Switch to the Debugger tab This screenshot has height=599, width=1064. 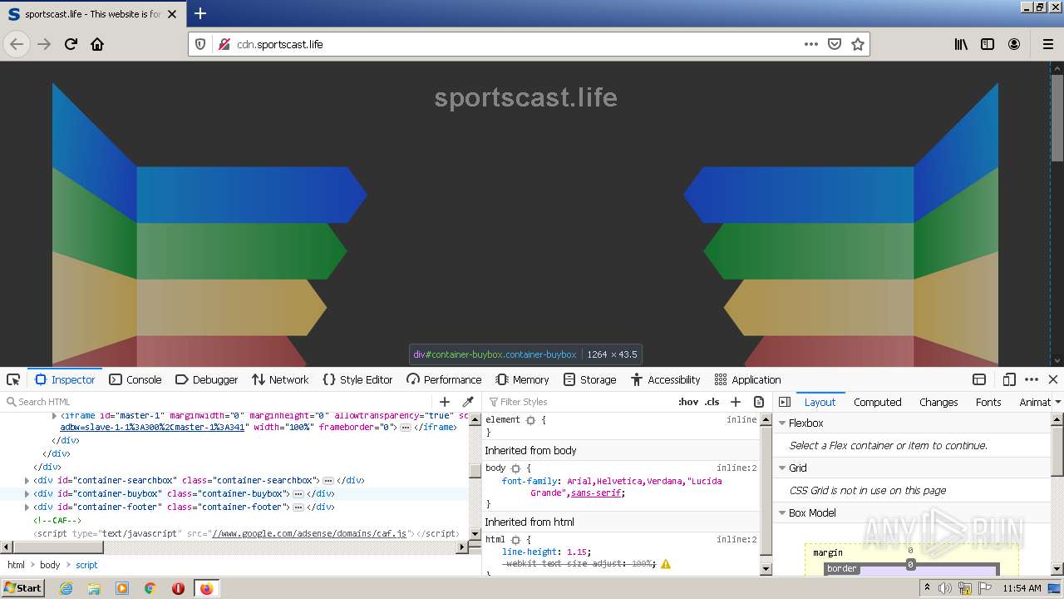point(207,379)
